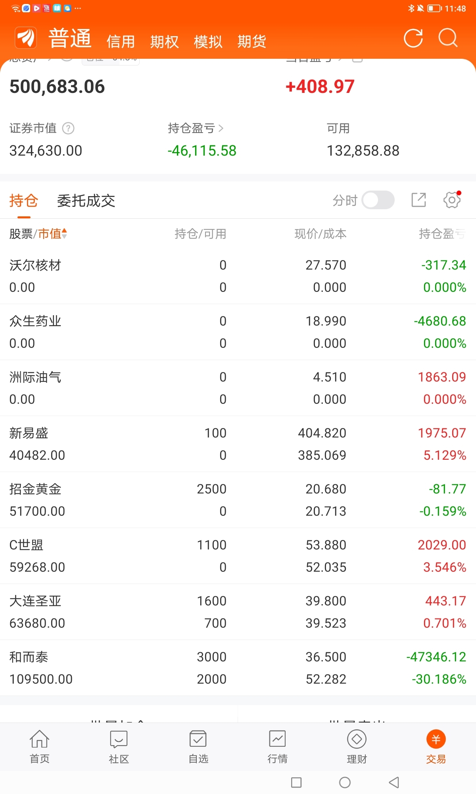Open 和而泰 holding row
Screen dimensions: 476x794
238,668
